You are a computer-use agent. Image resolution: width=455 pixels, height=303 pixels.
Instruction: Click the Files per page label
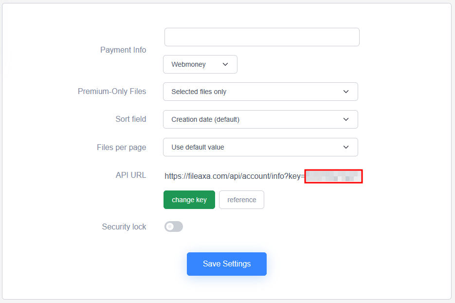[x=121, y=147]
